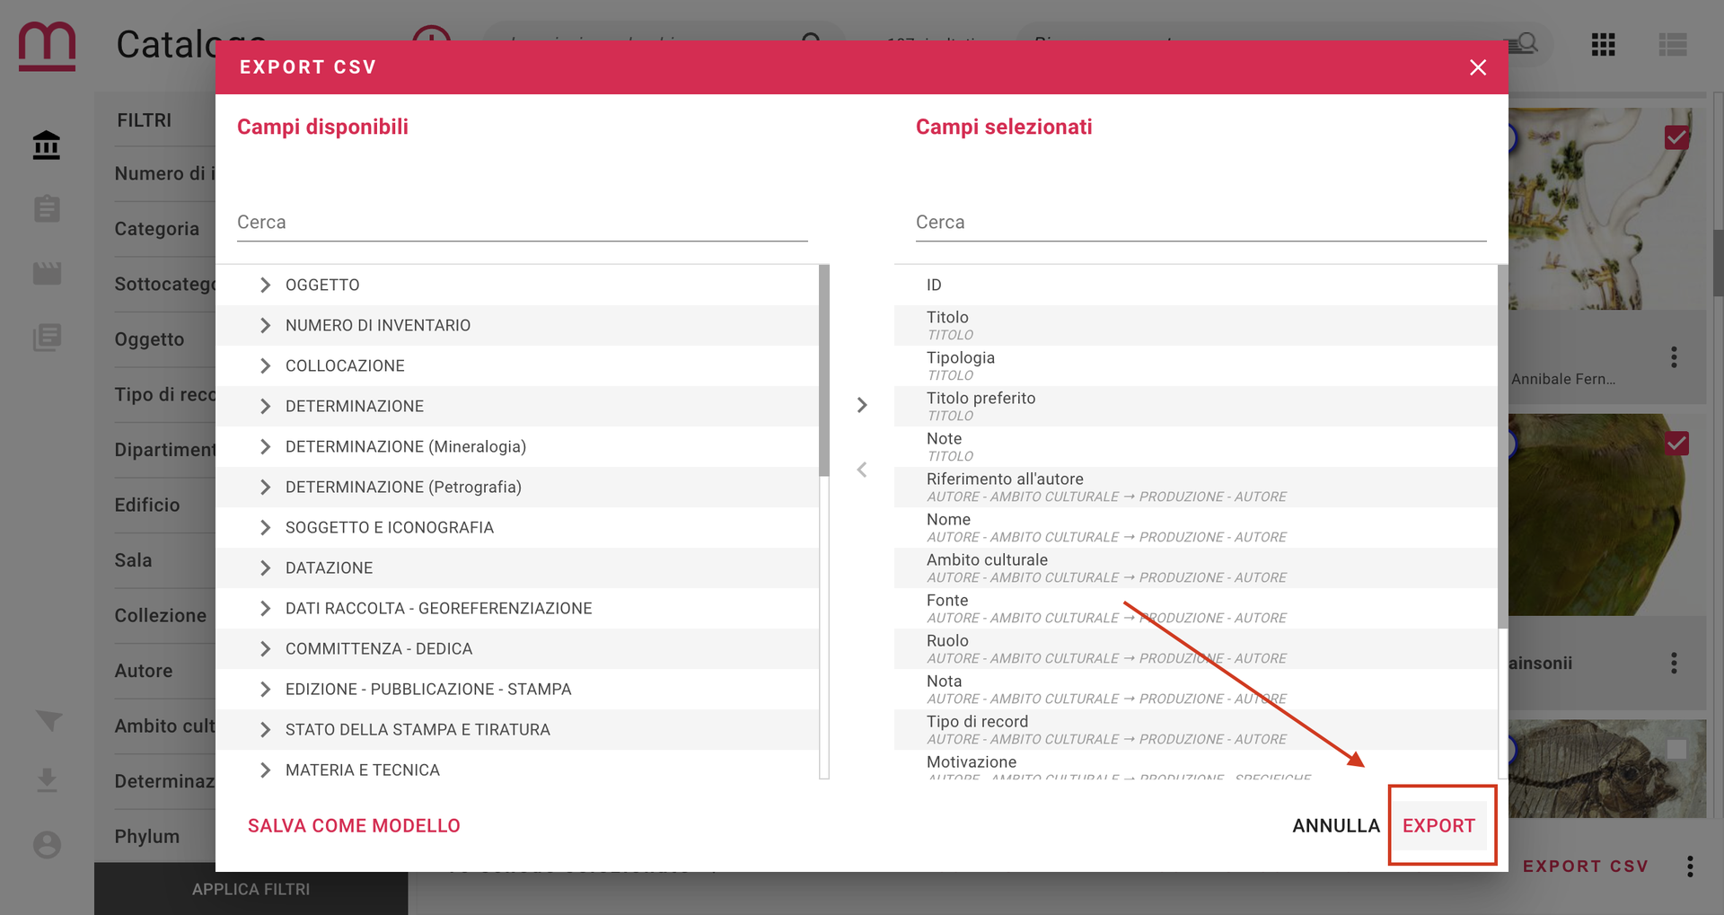Click the download icon in sidebar

tap(47, 780)
